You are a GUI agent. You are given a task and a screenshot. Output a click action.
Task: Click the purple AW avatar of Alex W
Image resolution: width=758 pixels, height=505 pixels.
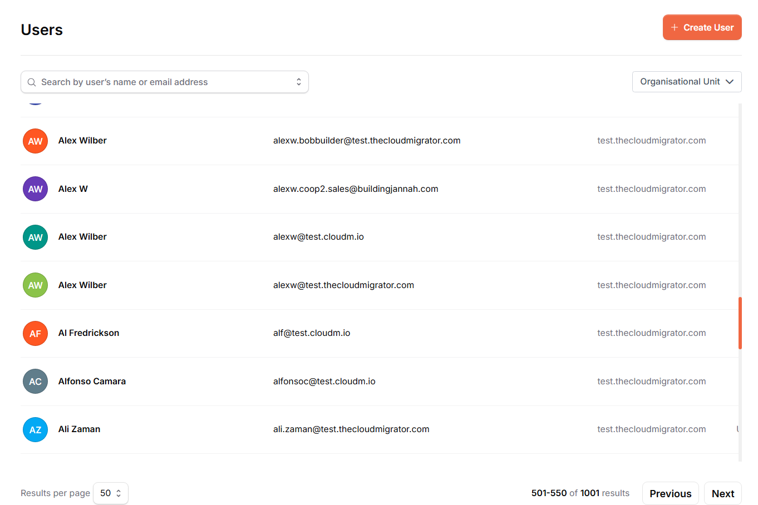tap(35, 189)
